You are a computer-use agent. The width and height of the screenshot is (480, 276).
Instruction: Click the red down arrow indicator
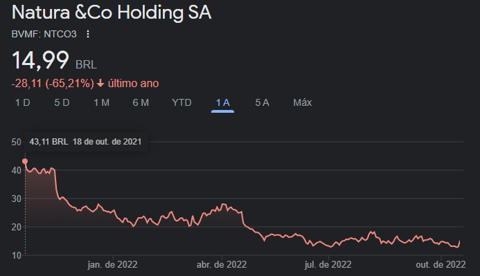[100, 84]
